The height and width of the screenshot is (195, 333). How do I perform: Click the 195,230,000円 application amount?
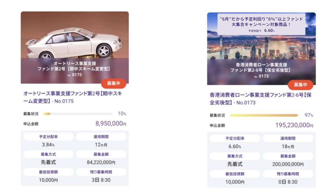(x=294, y=125)
